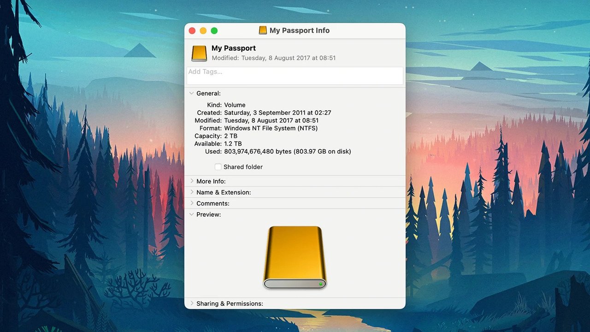The height and width of the screenshot is (332, 590).
Task: Expand the Name & Extension section
Action: (192, 192)
